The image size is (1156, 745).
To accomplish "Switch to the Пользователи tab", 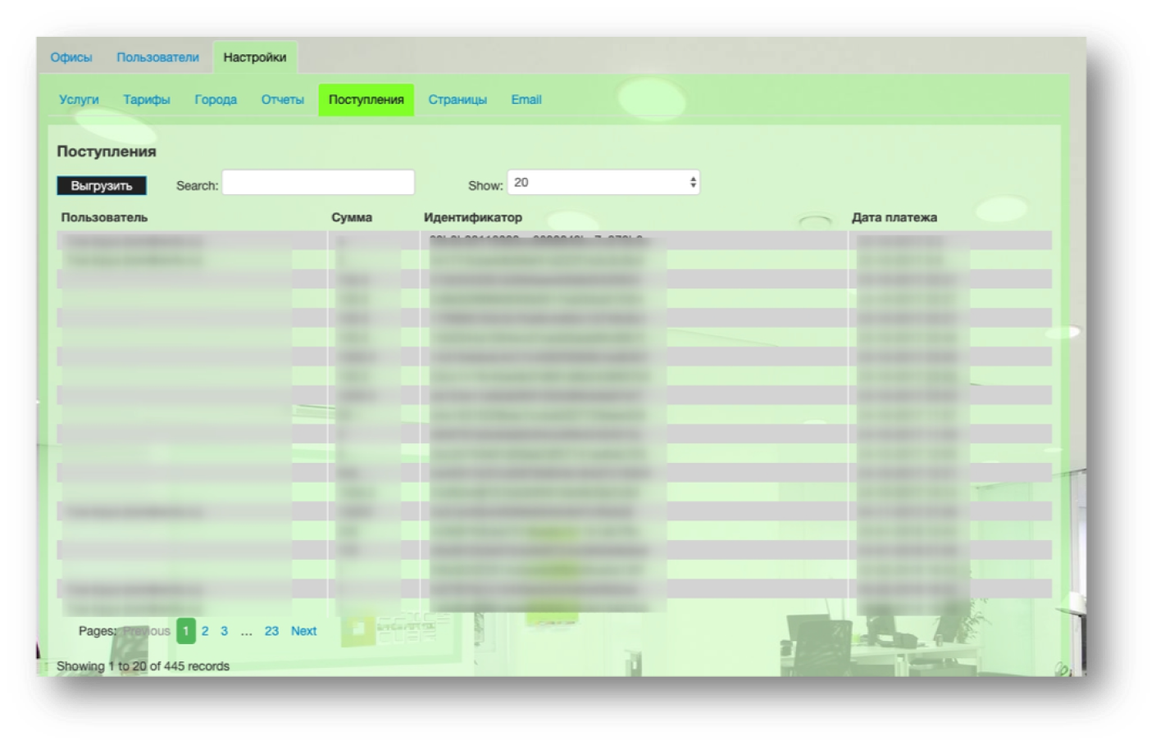I will (x=157, y=57).
